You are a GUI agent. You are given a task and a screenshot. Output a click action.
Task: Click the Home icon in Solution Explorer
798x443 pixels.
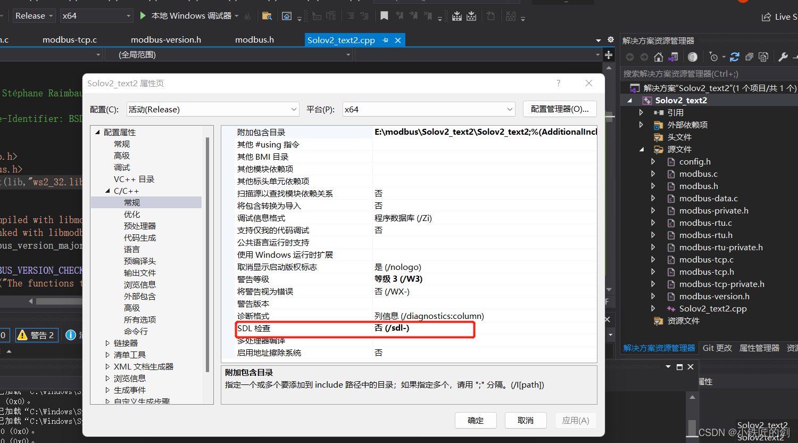(x=658, y=56)
